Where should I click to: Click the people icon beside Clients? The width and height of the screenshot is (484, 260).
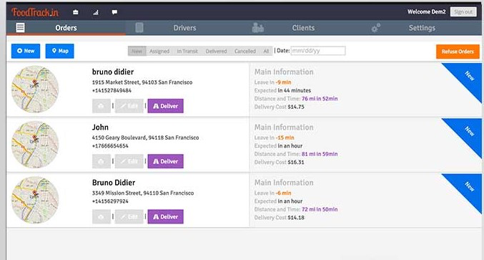pyautogui.click(x=258, y=28)
